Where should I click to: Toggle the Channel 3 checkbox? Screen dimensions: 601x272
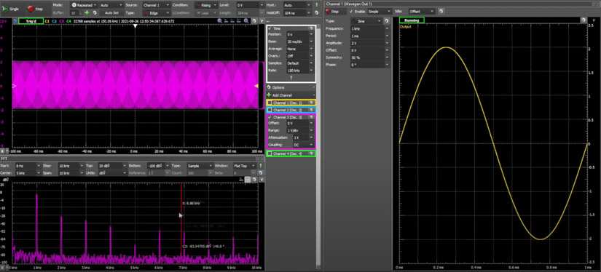(270, 117)
